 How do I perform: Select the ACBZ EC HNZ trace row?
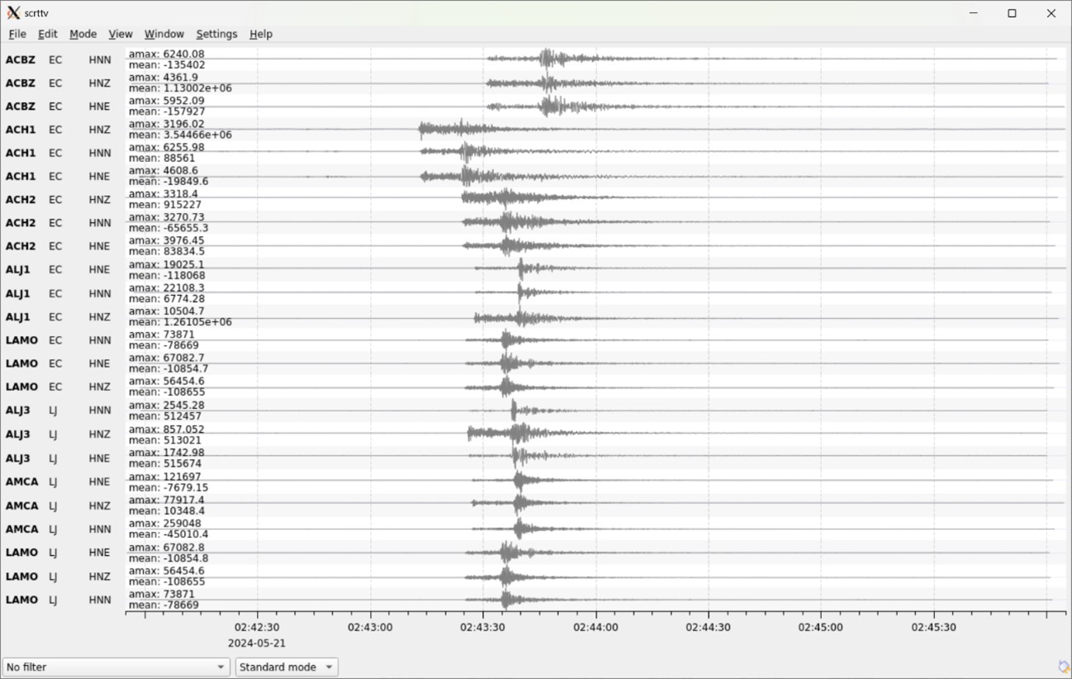(534, 83)
